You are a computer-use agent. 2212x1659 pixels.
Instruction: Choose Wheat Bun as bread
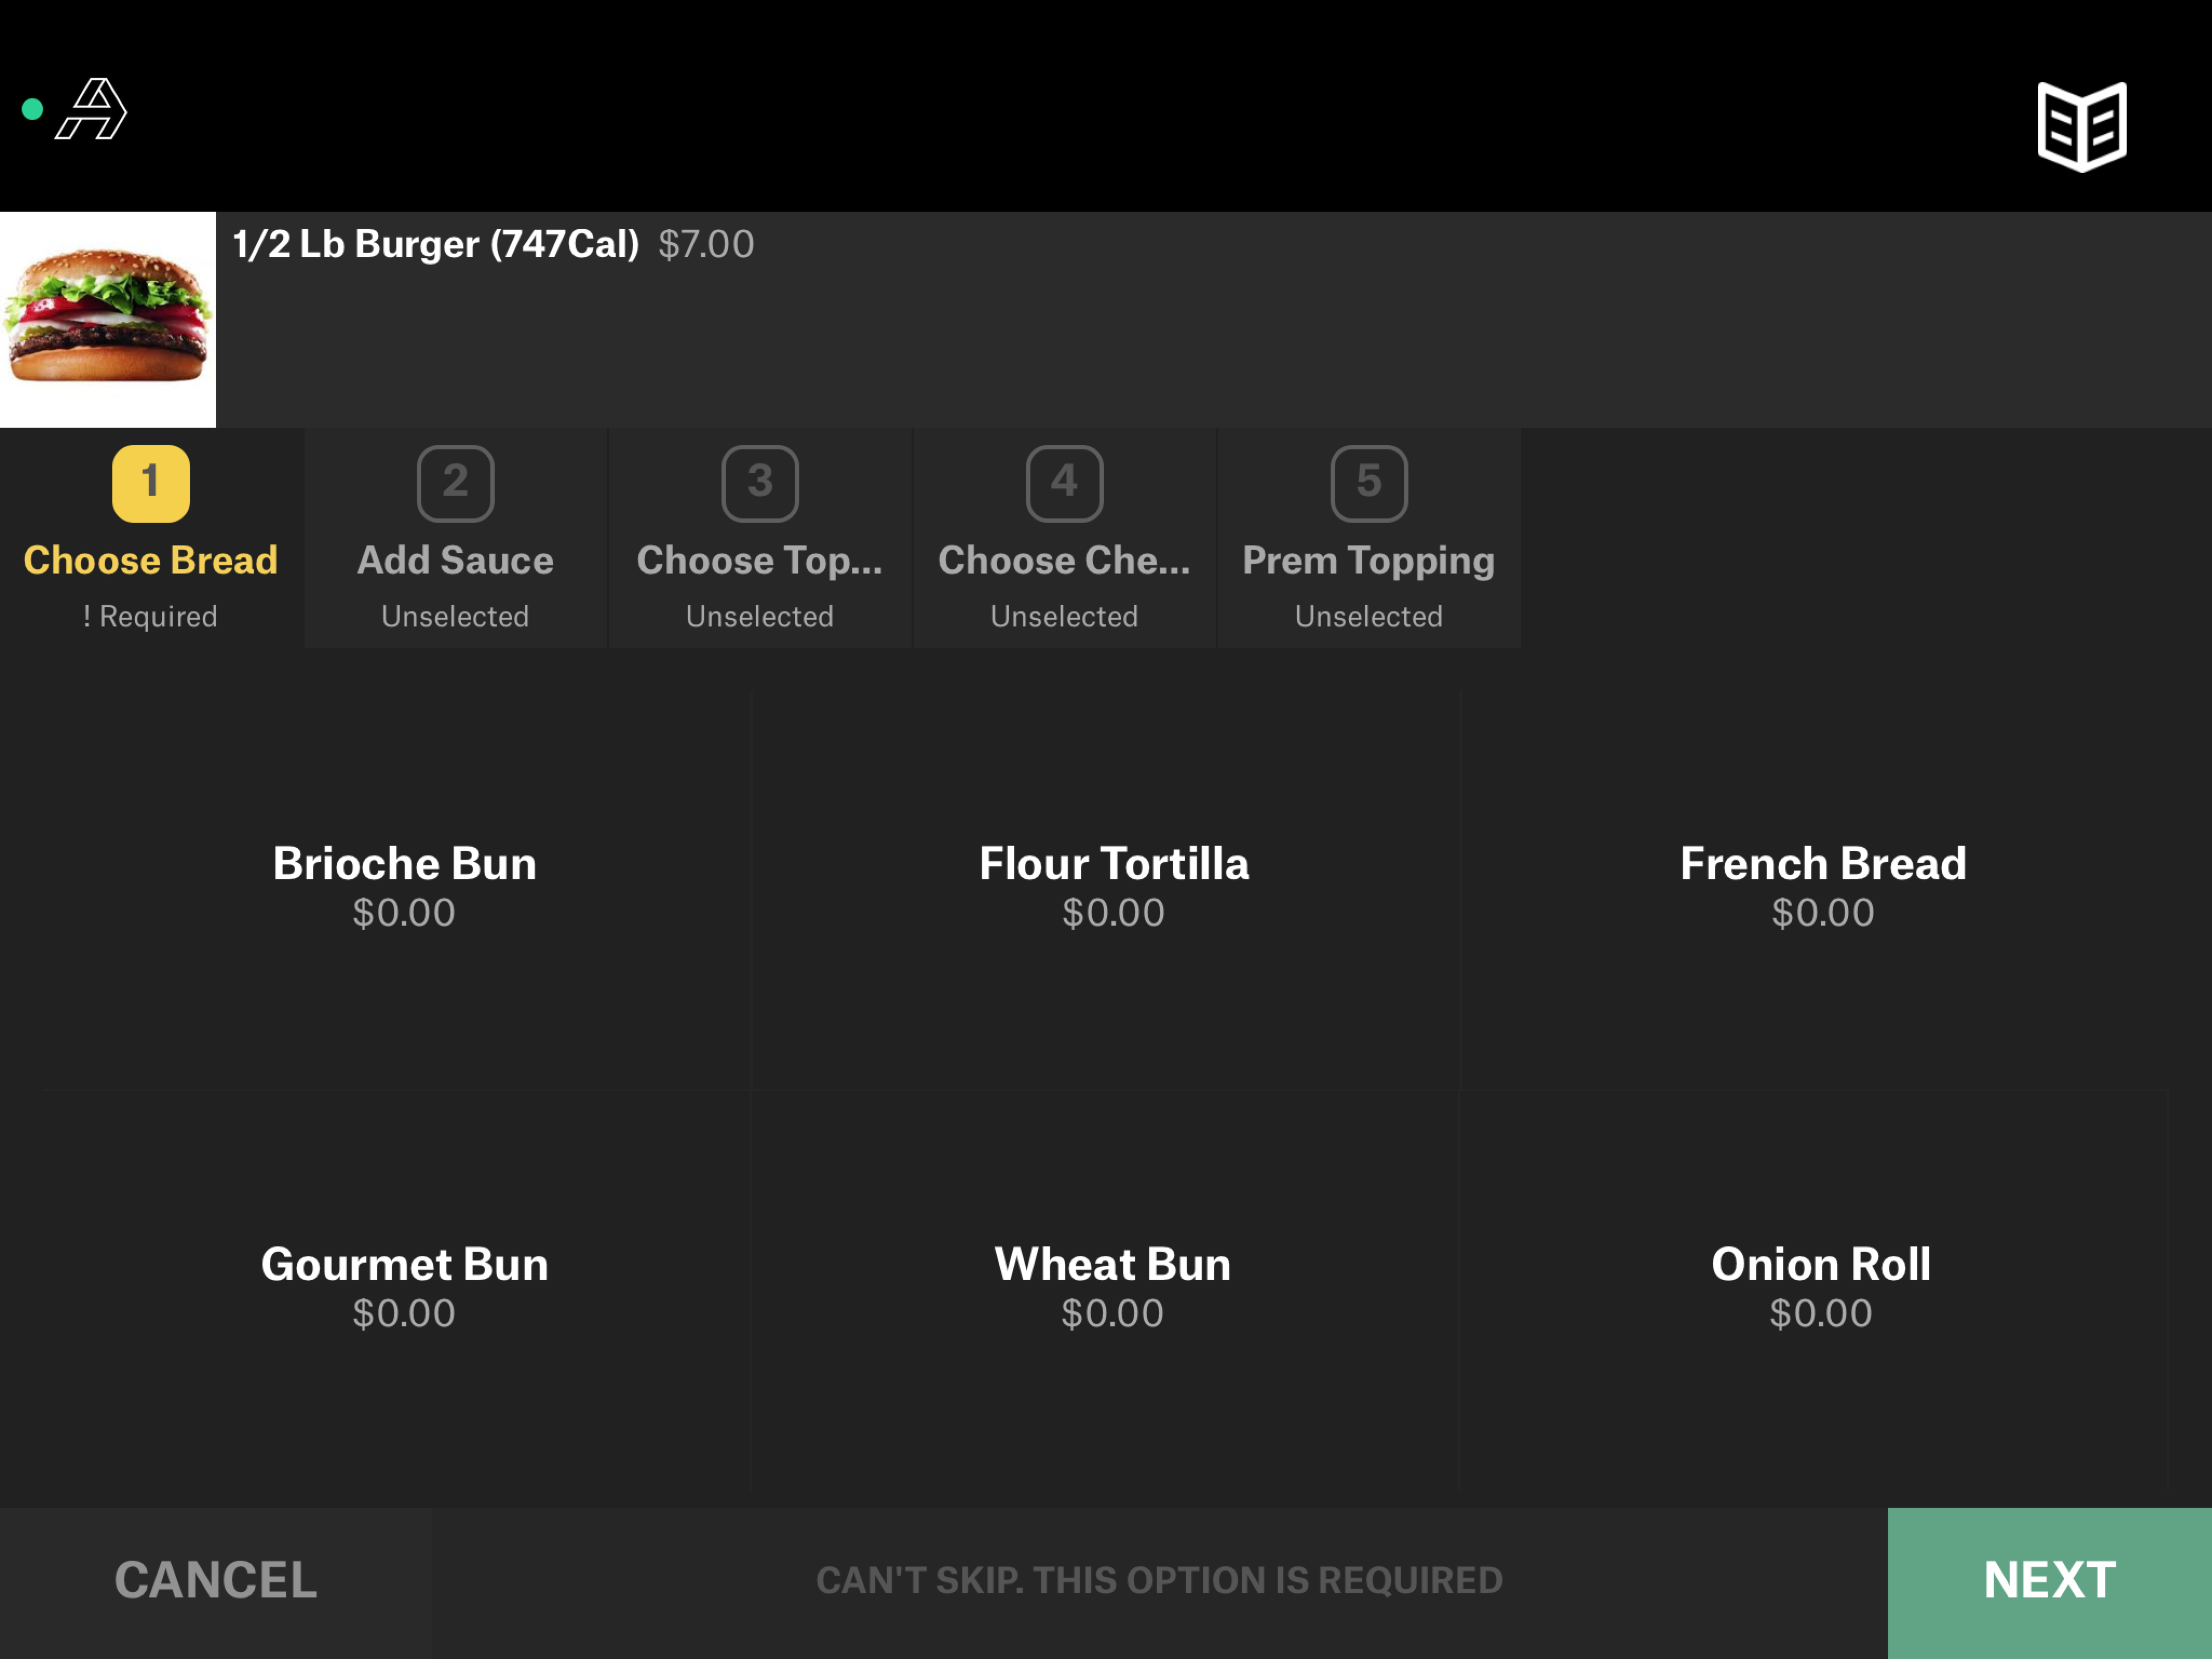pos(1112,1288)
